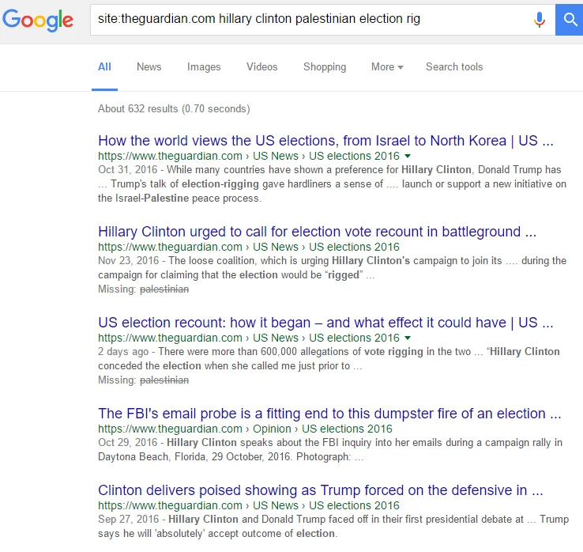Open 'How the world views the US elections' result
The width and height of the screenshot is (583, 552).
(325, 141)
